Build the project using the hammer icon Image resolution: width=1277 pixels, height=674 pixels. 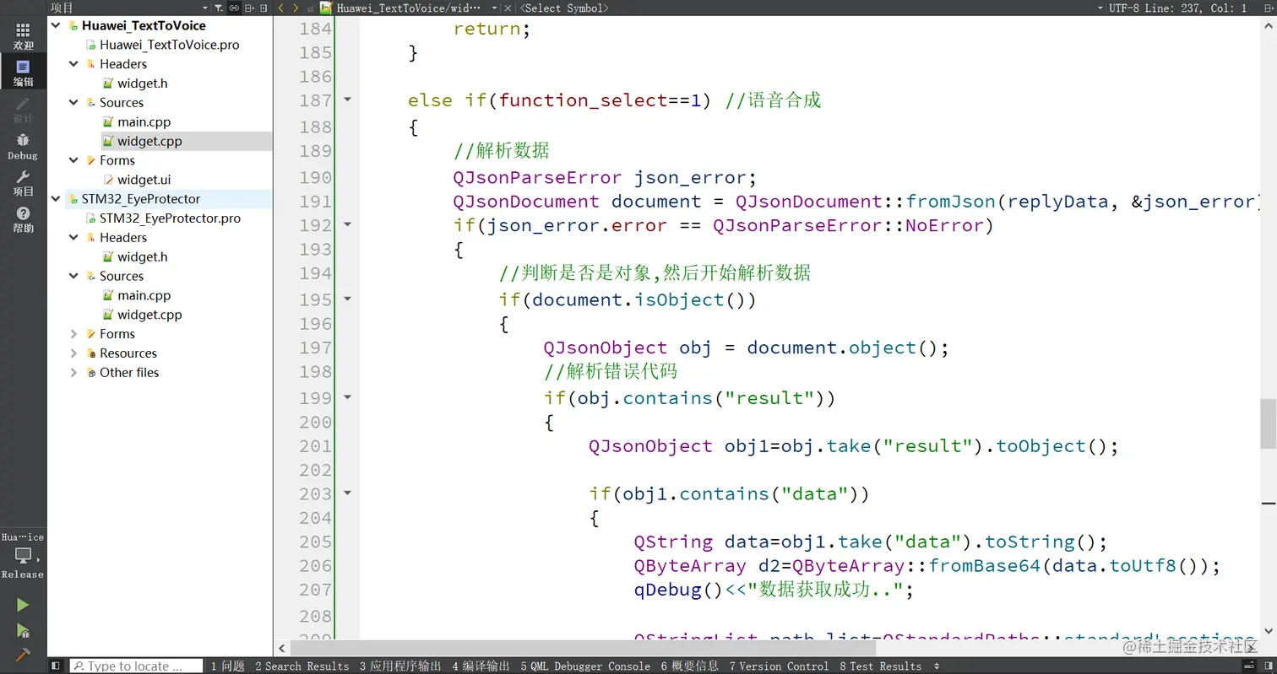[x=22, y=651]
